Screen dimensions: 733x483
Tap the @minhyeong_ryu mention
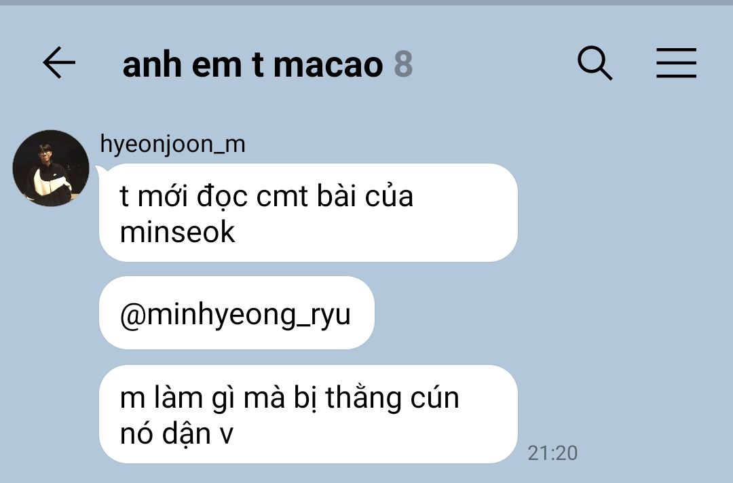[235, 315]
